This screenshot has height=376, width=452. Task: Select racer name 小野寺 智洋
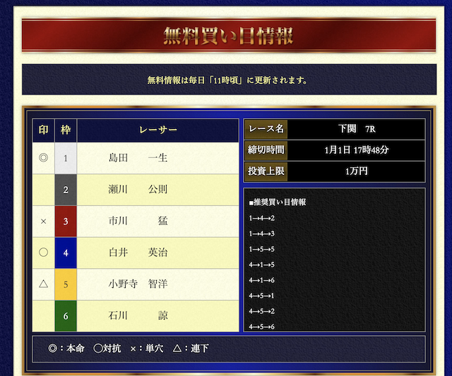click(138, 284)
